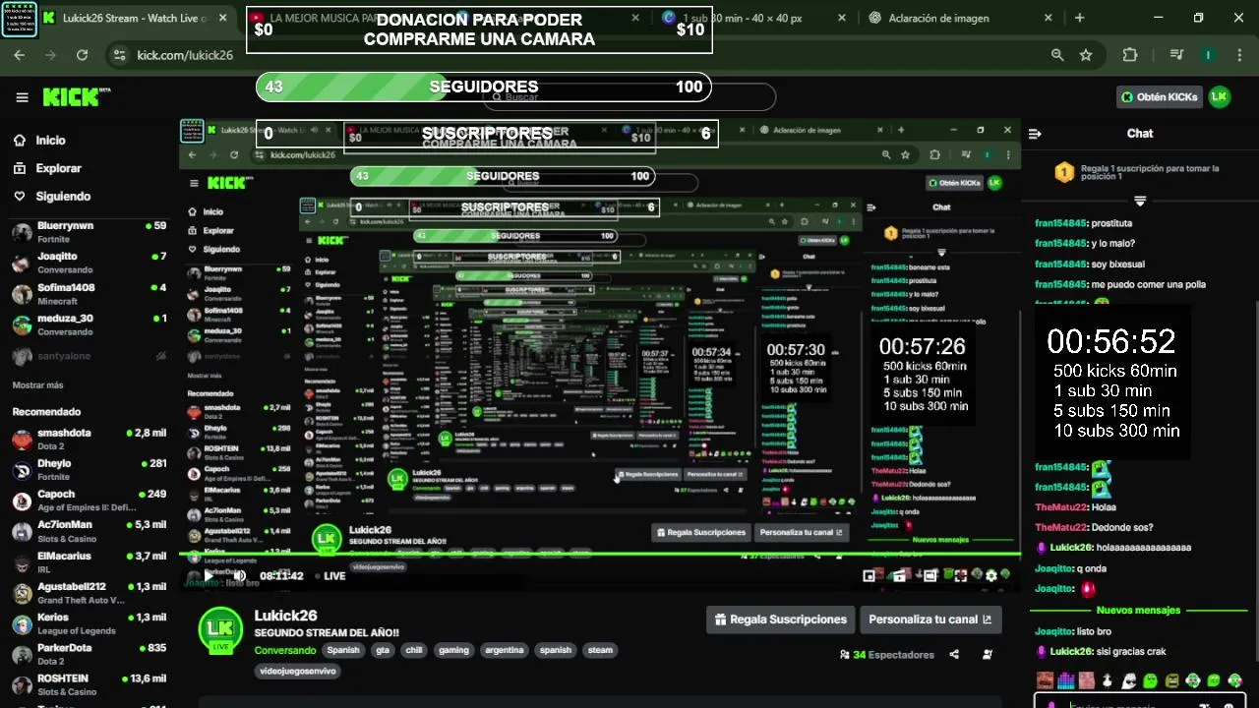
Task: Select the videojuegosenvivo tag
Action: point(298,671)
